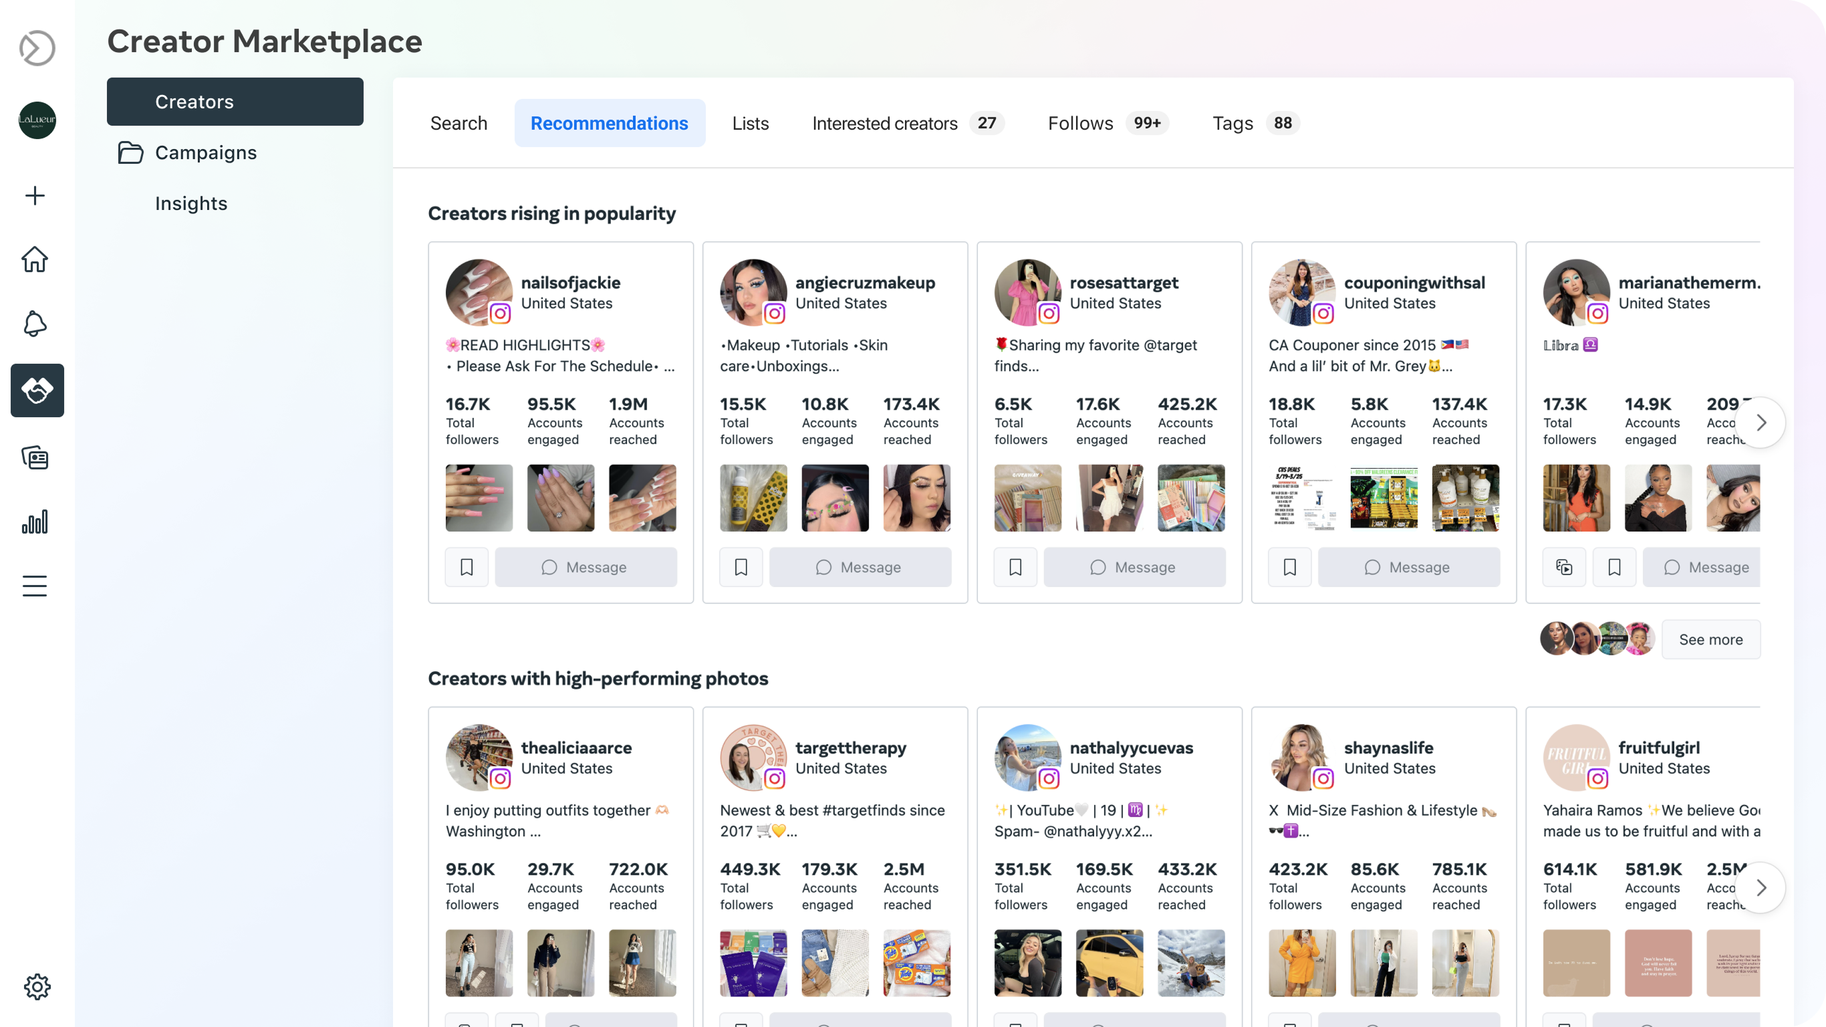1826x1027 pixels.
Task: Expand more rising creators with right chevron
Action: 1763,422
